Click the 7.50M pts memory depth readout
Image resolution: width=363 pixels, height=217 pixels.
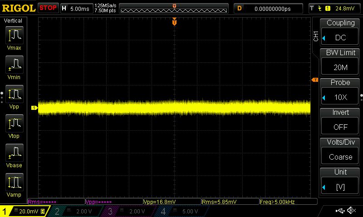pyautogui.click(x=105, y=10)
